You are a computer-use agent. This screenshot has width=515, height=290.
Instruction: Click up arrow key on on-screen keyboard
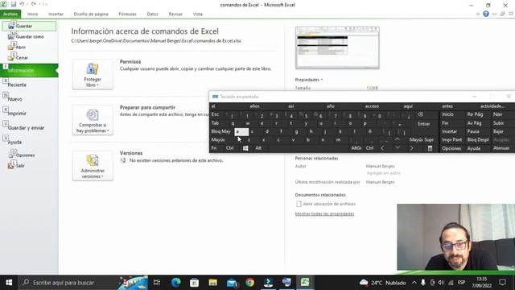(397, 139)
